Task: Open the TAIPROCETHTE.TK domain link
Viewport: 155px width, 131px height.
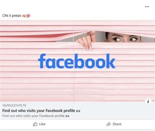Action: point(14,106)
